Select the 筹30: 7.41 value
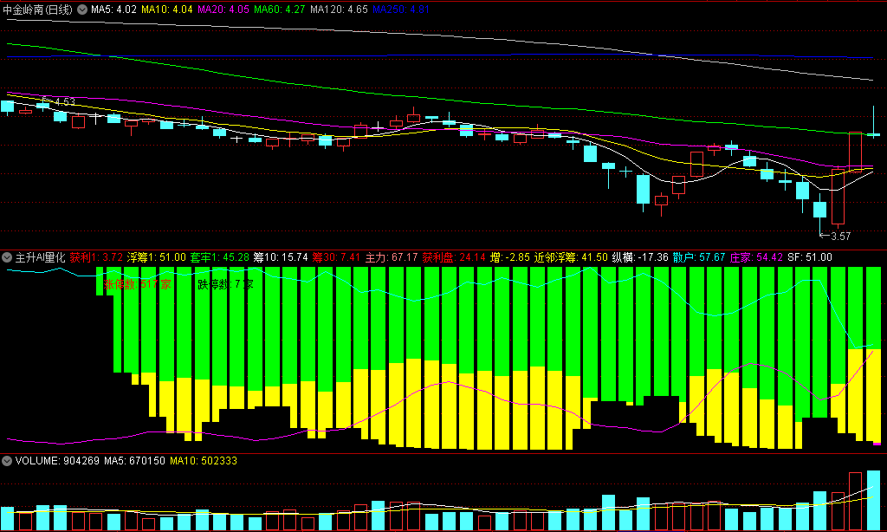Image resolution: width=887 pixels, height=532 pixels. coord(336,257)
